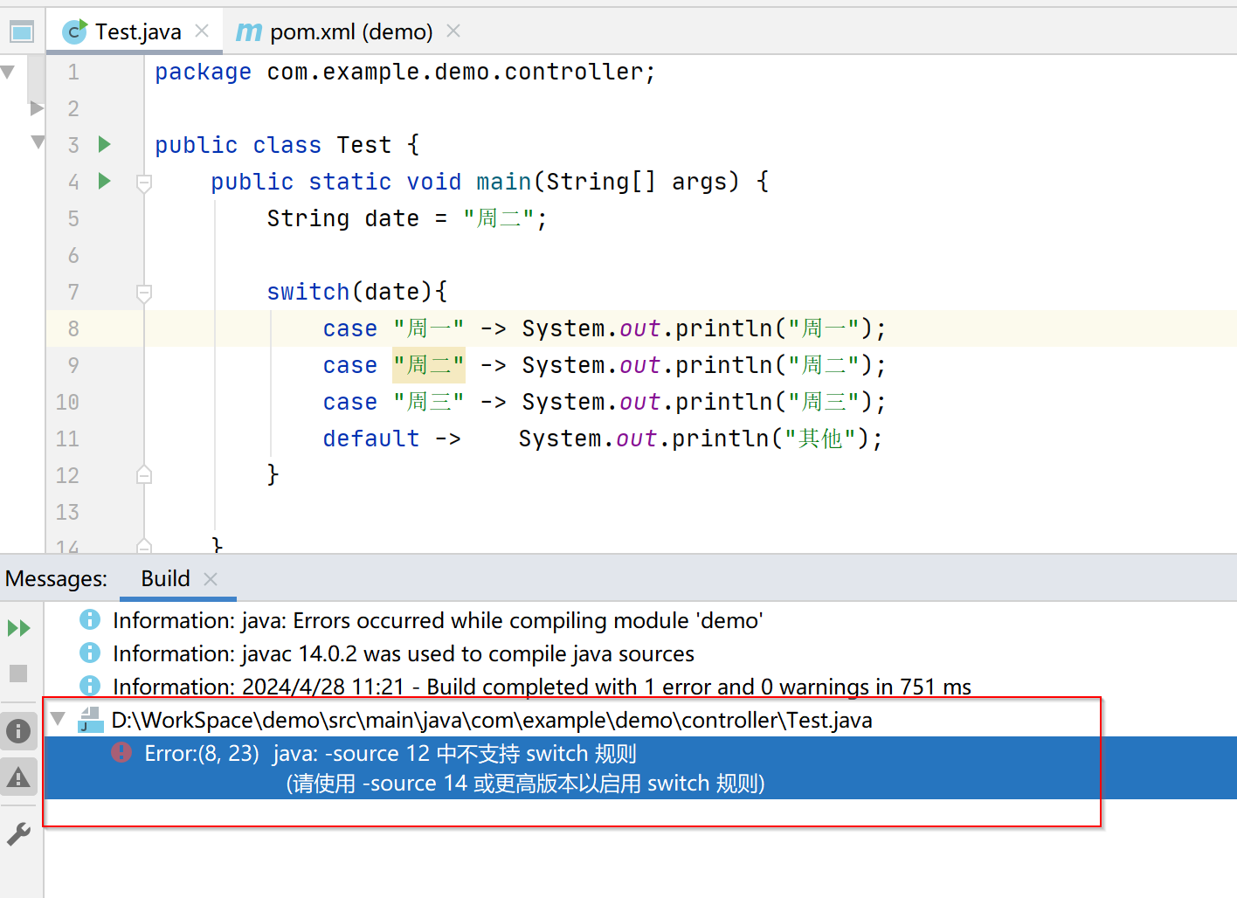Image resolution: width=1237 pixels, height=898 pixels.
Task: Click the Java class icon on Test.java tab
Action: pos(74,30)
